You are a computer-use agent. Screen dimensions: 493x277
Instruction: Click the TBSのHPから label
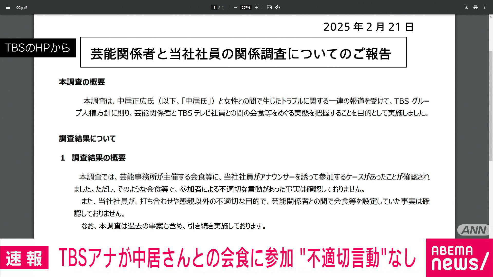[38, 48]
